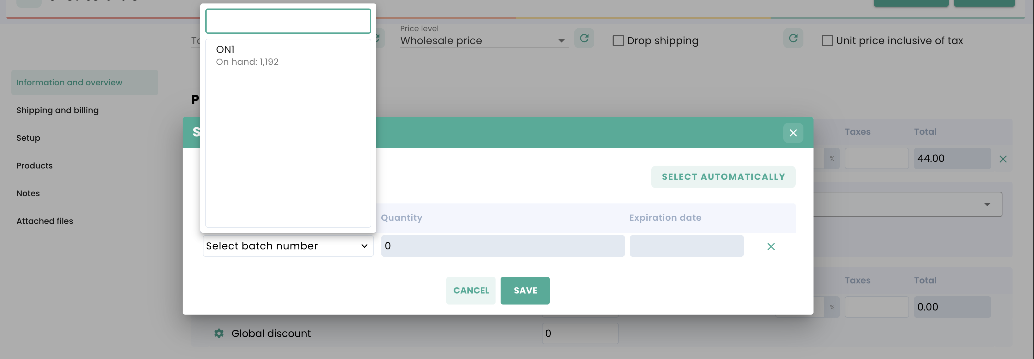Click the Save button
The image size is (1034, 359).
pos(525,290)
